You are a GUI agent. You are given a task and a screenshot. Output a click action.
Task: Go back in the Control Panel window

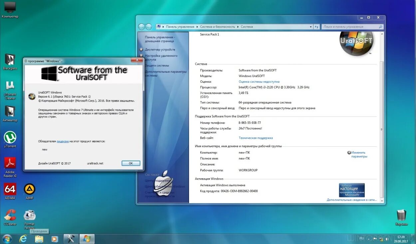(141, 27)
